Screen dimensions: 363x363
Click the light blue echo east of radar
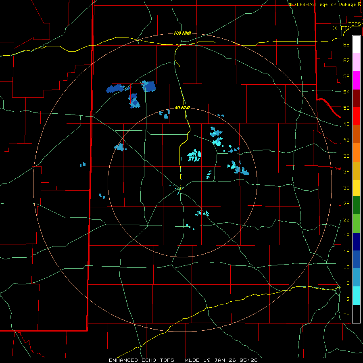coord(238,168)
